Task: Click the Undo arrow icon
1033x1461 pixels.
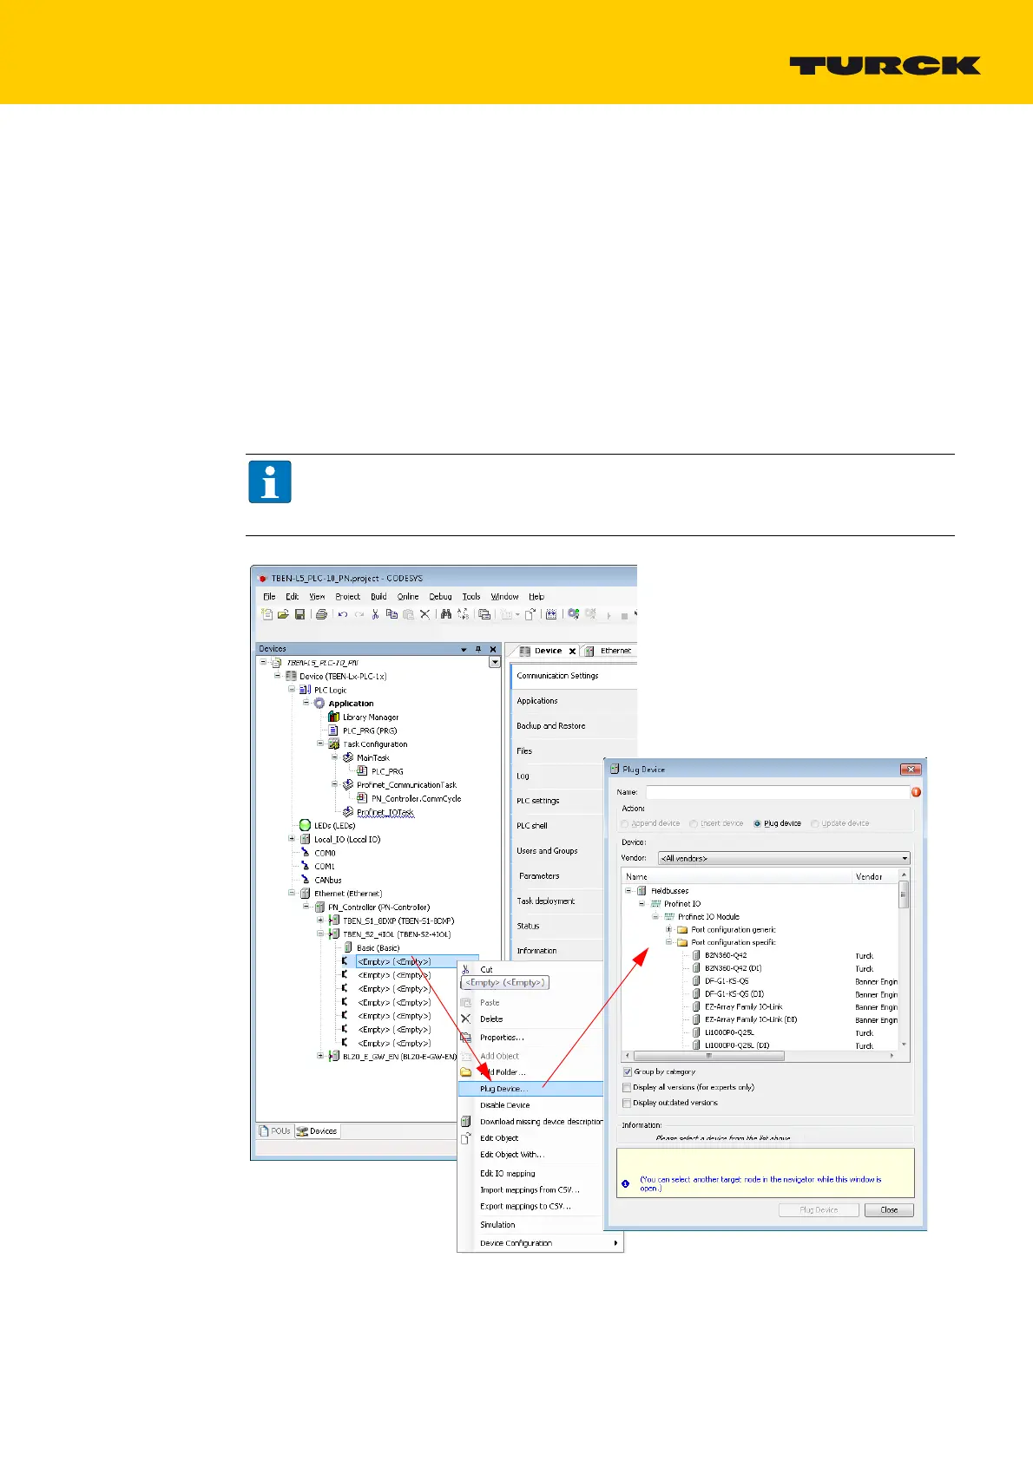Action: tap(343, 614)
